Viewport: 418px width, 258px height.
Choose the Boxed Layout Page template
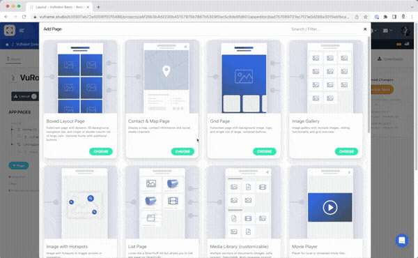pos(101,151)
